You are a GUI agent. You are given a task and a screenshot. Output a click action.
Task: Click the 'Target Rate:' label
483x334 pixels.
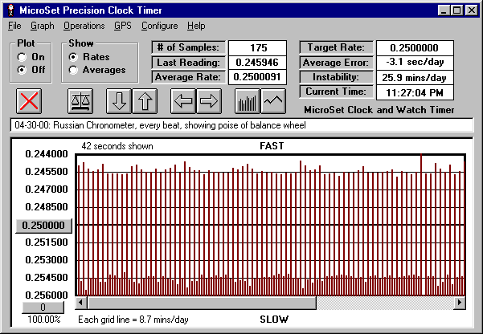(x=336, y=47)
